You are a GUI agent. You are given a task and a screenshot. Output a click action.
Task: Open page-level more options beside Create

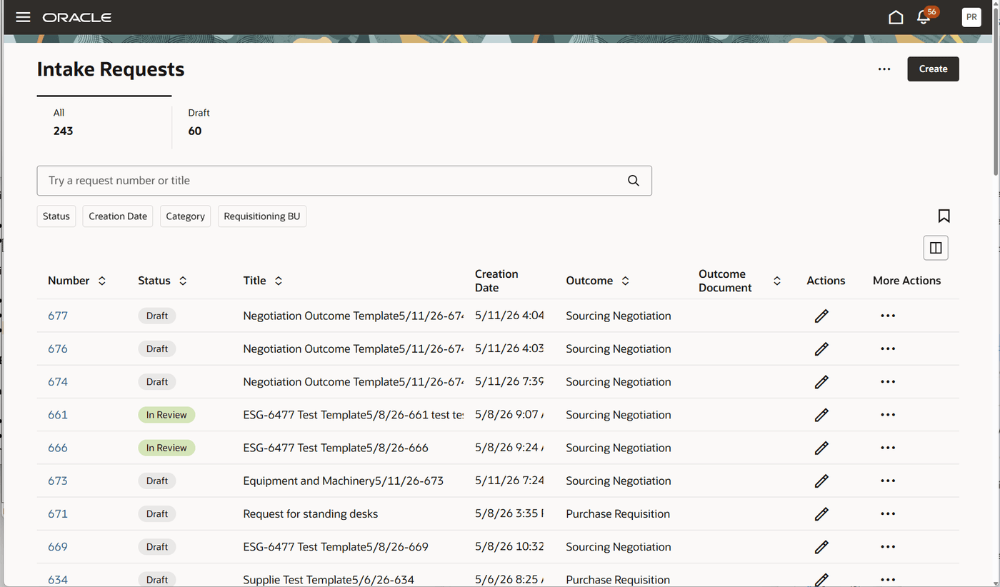[x=884, y=69]
